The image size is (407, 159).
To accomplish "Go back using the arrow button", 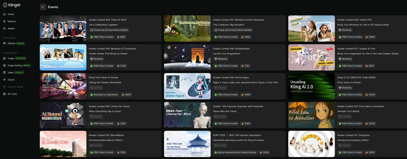I will click(x=43, y=7).
